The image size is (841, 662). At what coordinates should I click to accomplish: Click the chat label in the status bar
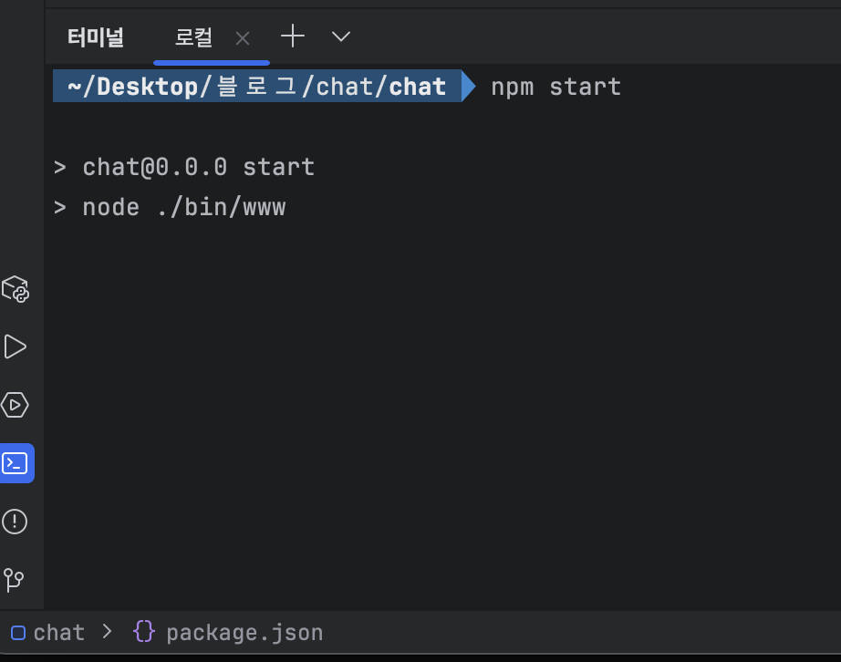(x=58, y=631)
